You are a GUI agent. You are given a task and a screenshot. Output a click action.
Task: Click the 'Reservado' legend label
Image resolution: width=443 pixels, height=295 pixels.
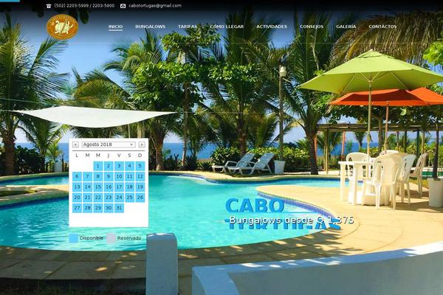click(x=129, y=238)
